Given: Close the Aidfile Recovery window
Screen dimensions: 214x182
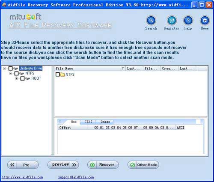Looking at the screenshot, I should pos(209,5).
